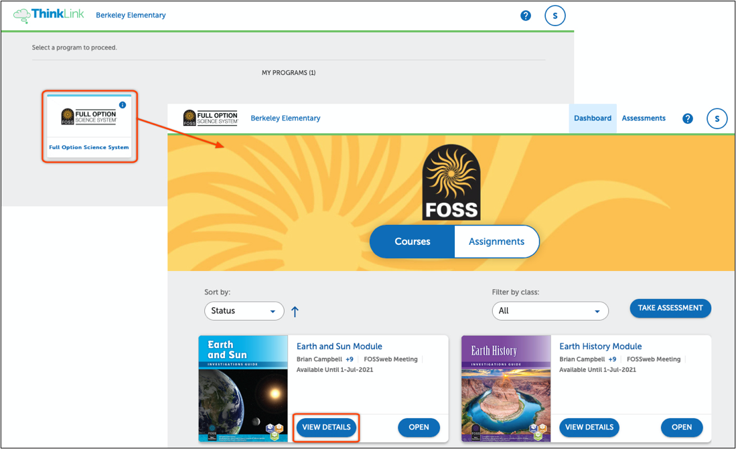Open help icon beside Assessments tab
This screenshot has height=449, width=736.
(687, 118)
